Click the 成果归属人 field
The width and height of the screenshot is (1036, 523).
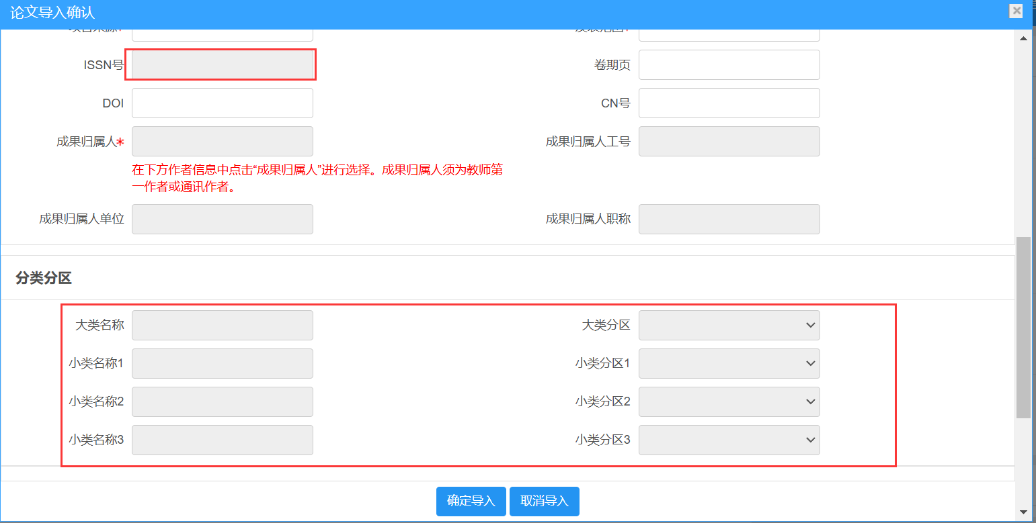point(222,142)
